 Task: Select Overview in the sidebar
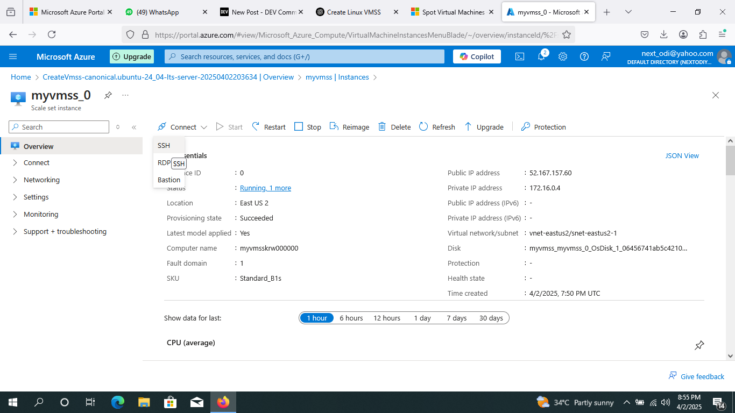tap(71, 146)
